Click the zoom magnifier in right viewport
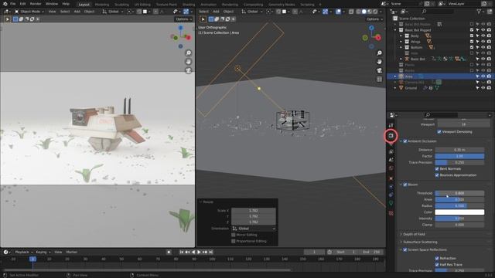Image resolution: width=495 pixels, height=278 pixels. pyautogui.click(x=380, y=53)
